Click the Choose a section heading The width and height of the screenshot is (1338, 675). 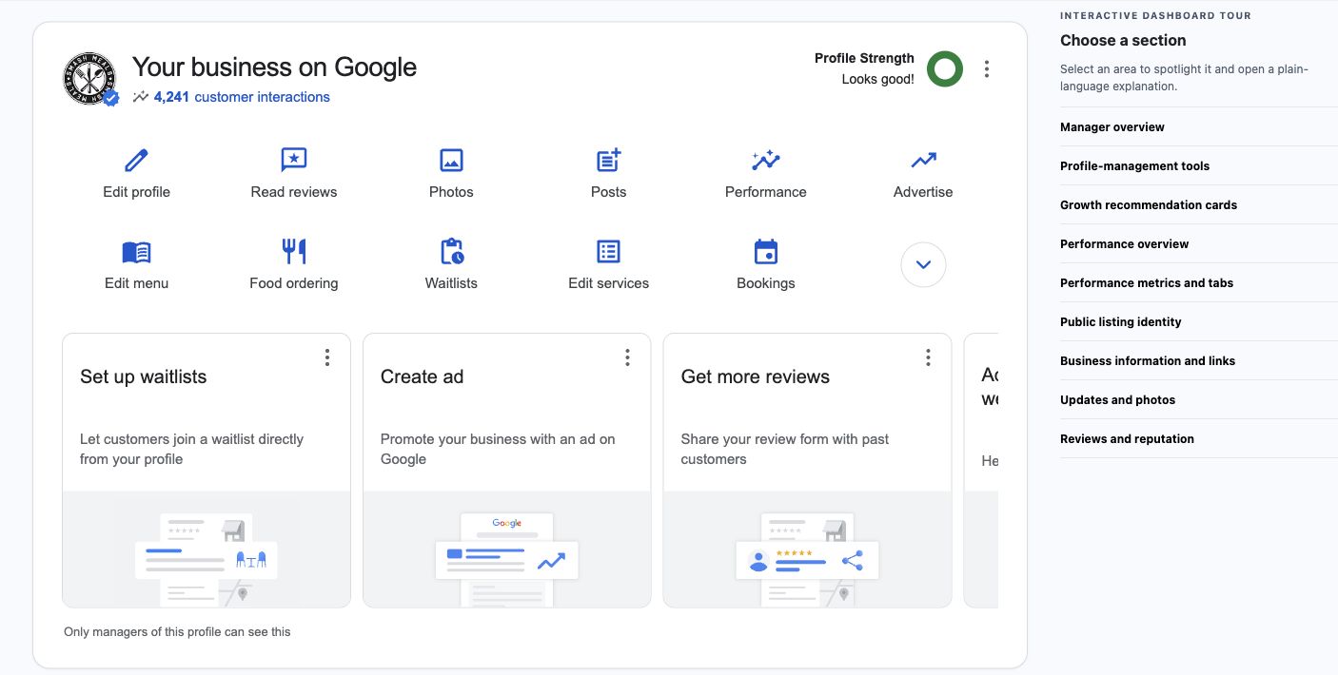[x=1123, y=40]
